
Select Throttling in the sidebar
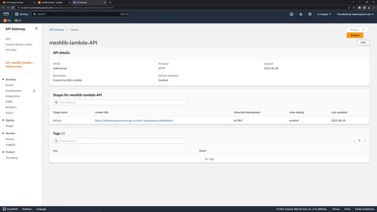(11, 158)
